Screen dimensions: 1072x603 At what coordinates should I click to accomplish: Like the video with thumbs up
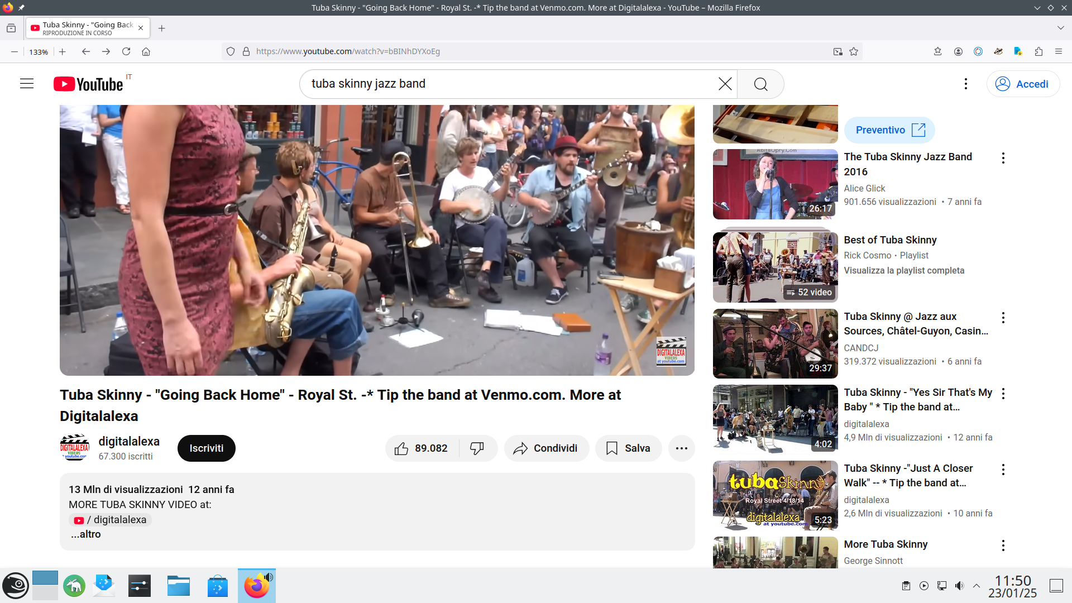point(422,448)
